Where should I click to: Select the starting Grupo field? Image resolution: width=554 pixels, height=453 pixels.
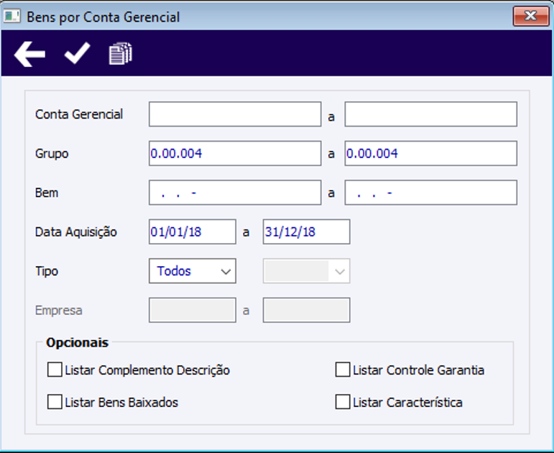coord(235,153)
